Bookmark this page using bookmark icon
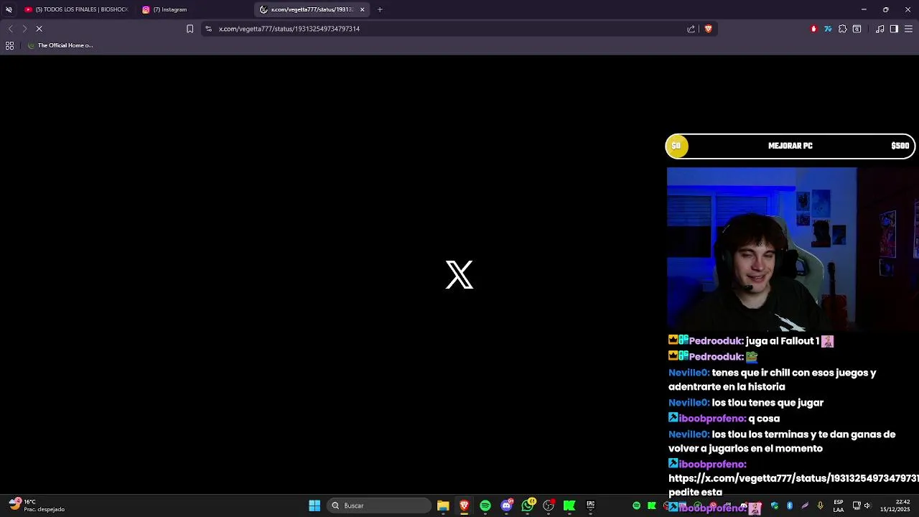This screenshot has height=517, width=919. coord(190,29)
